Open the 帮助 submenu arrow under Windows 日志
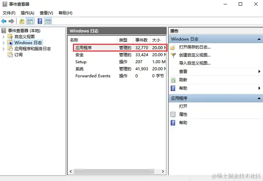The width and height of the screenshot is (263, 181). click(x=259, y=88)
